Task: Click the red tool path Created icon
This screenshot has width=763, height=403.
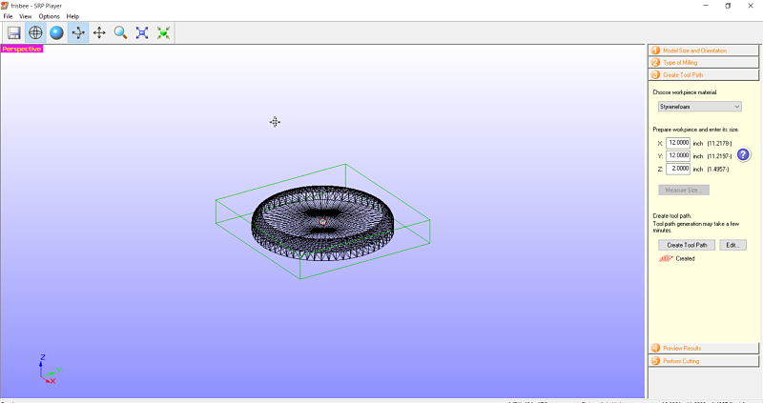Action: (x=666, y=258)
